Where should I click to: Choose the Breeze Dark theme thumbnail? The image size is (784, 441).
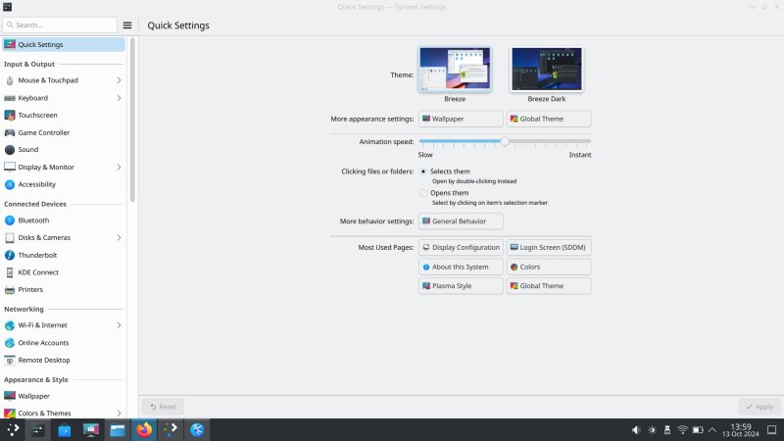coord(546,71)
